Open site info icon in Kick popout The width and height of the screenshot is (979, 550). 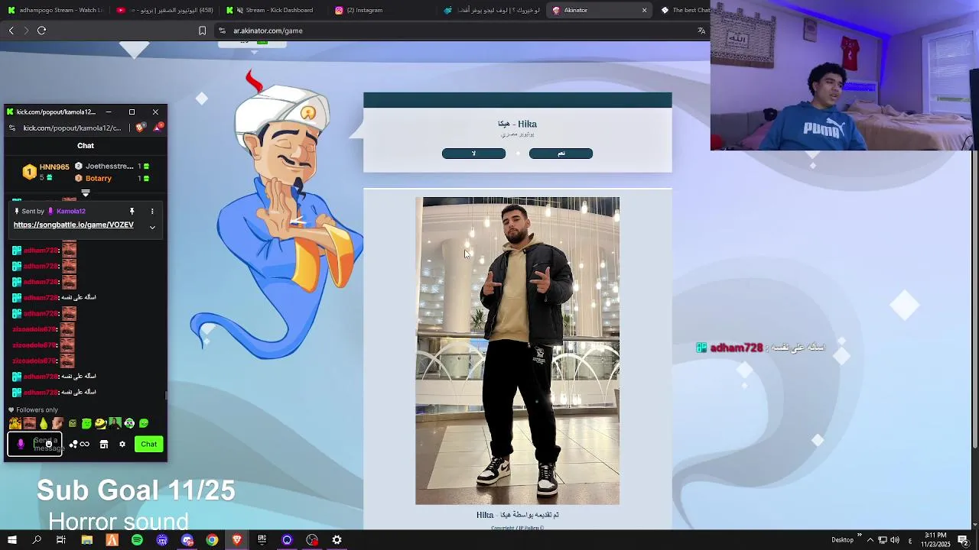[11, 128]
